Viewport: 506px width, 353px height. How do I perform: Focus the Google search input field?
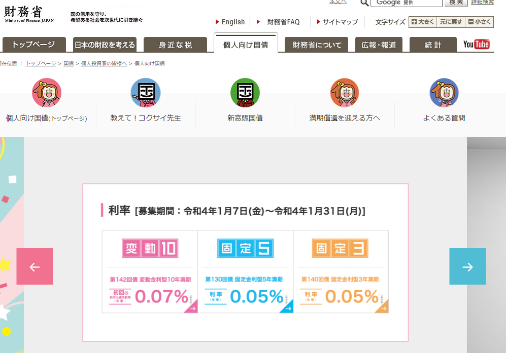[407, 3]
